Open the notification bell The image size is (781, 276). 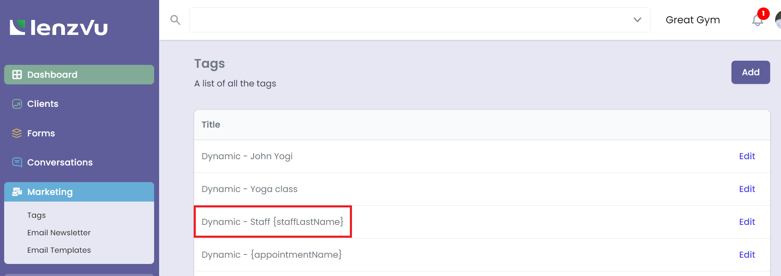click(757, 20)
